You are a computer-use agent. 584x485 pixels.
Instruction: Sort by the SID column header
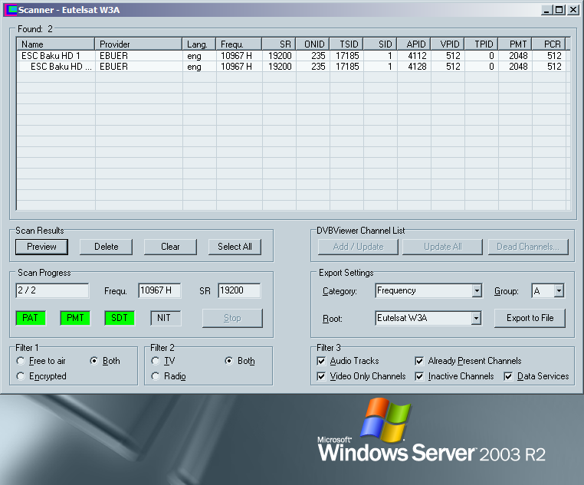[380, 44]
